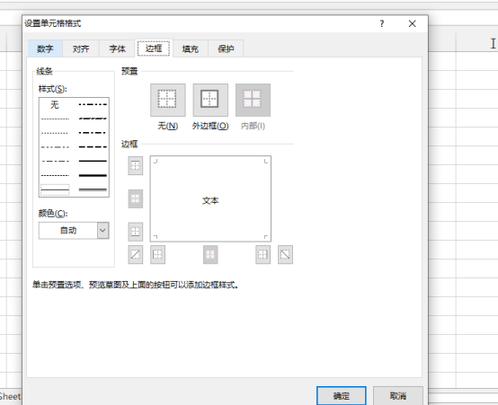Select the 无 (None) border preset icon

168,100
